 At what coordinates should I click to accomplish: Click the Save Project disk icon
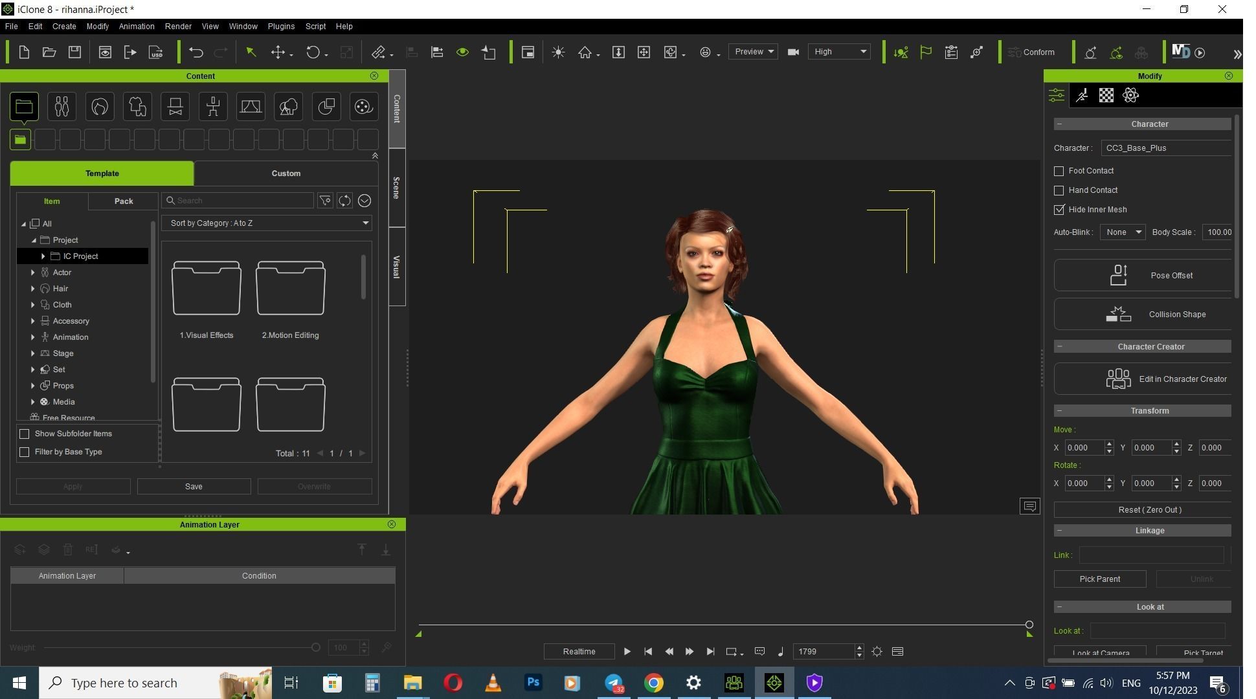(74, 52)
